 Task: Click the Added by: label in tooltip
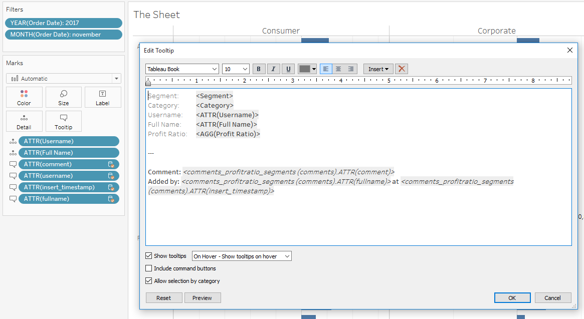click(164, 182)
